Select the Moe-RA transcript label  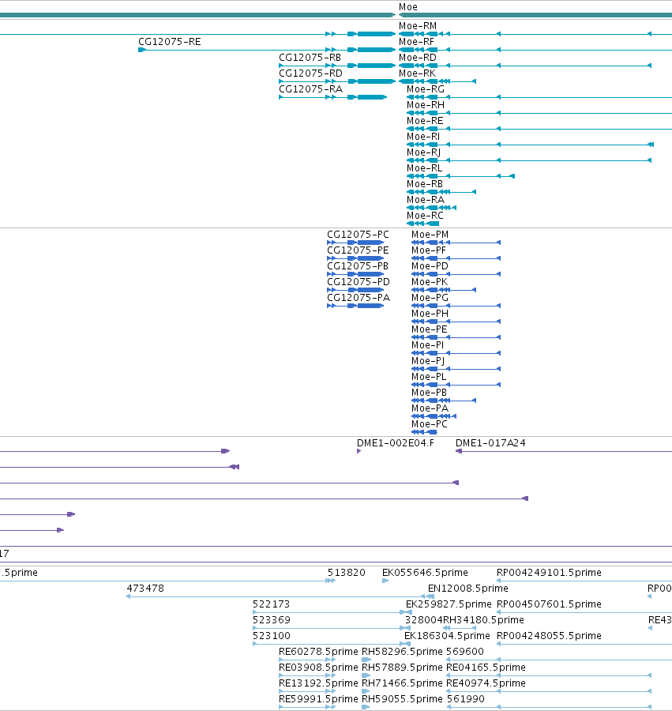(x=426, y=200)
